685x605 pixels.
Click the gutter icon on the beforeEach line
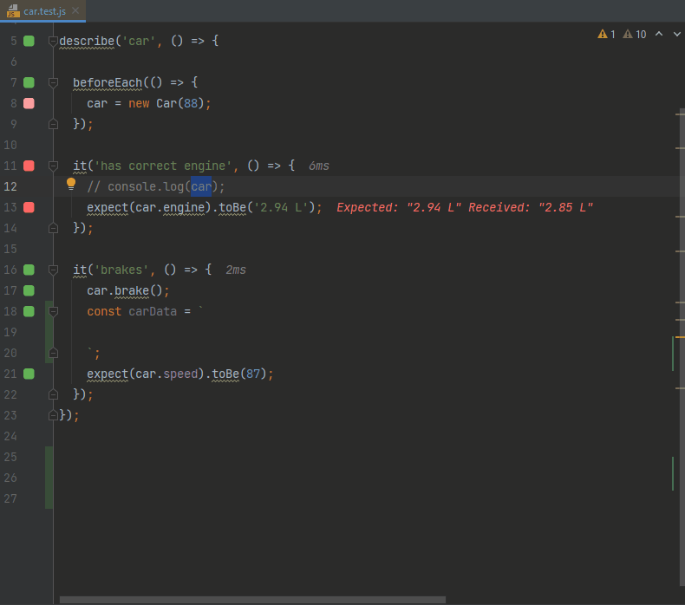(29, 82)
